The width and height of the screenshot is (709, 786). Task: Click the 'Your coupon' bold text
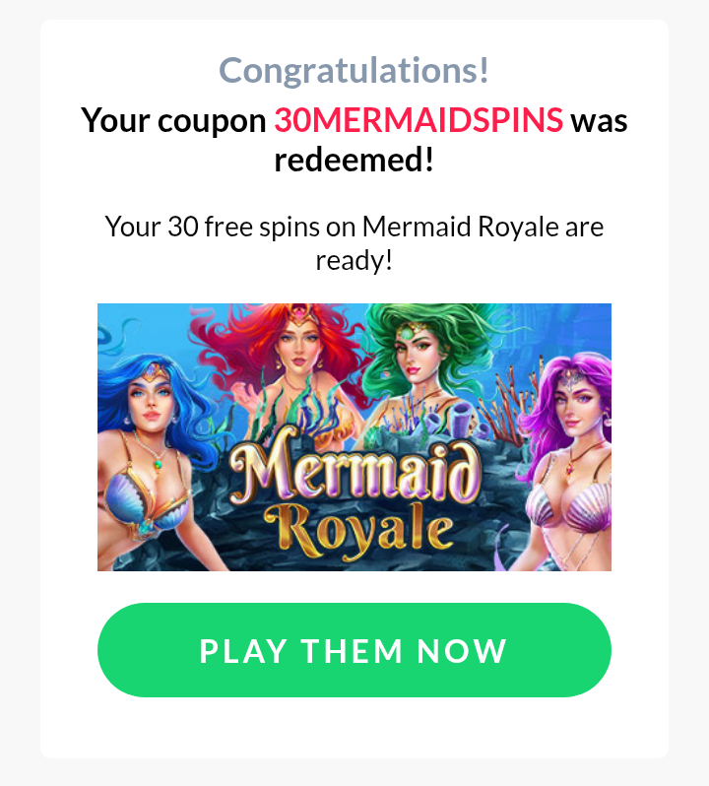coord(173,121)
